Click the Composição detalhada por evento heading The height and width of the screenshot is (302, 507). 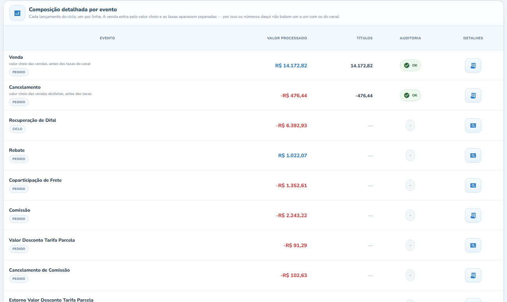point(73,9)
